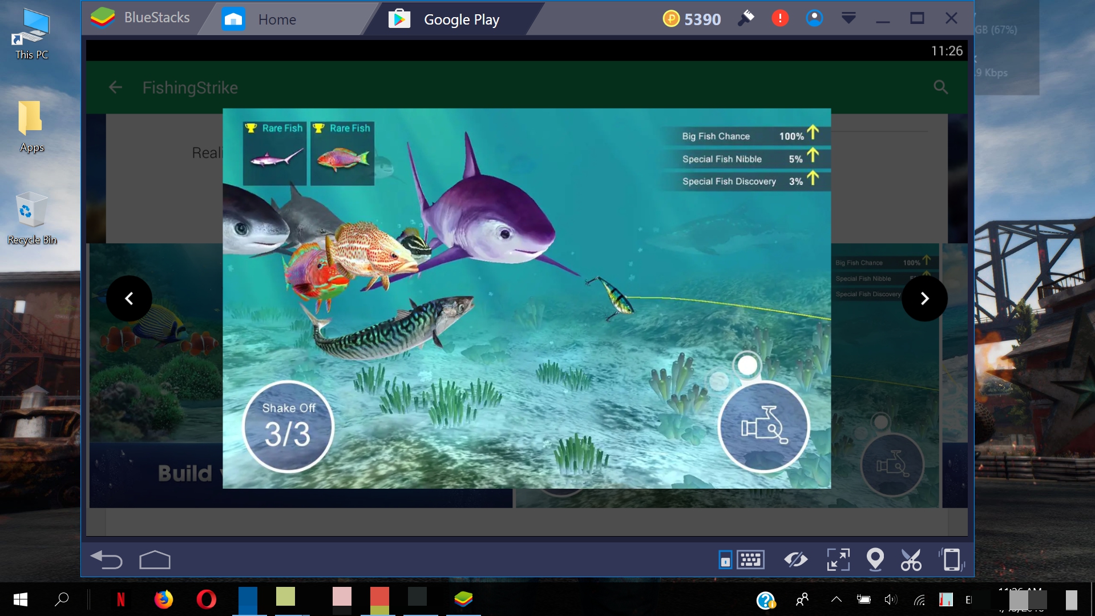Expand hidden system tray icons
The height and width of the screenshot is (616, 1095).
coord(836,599)
